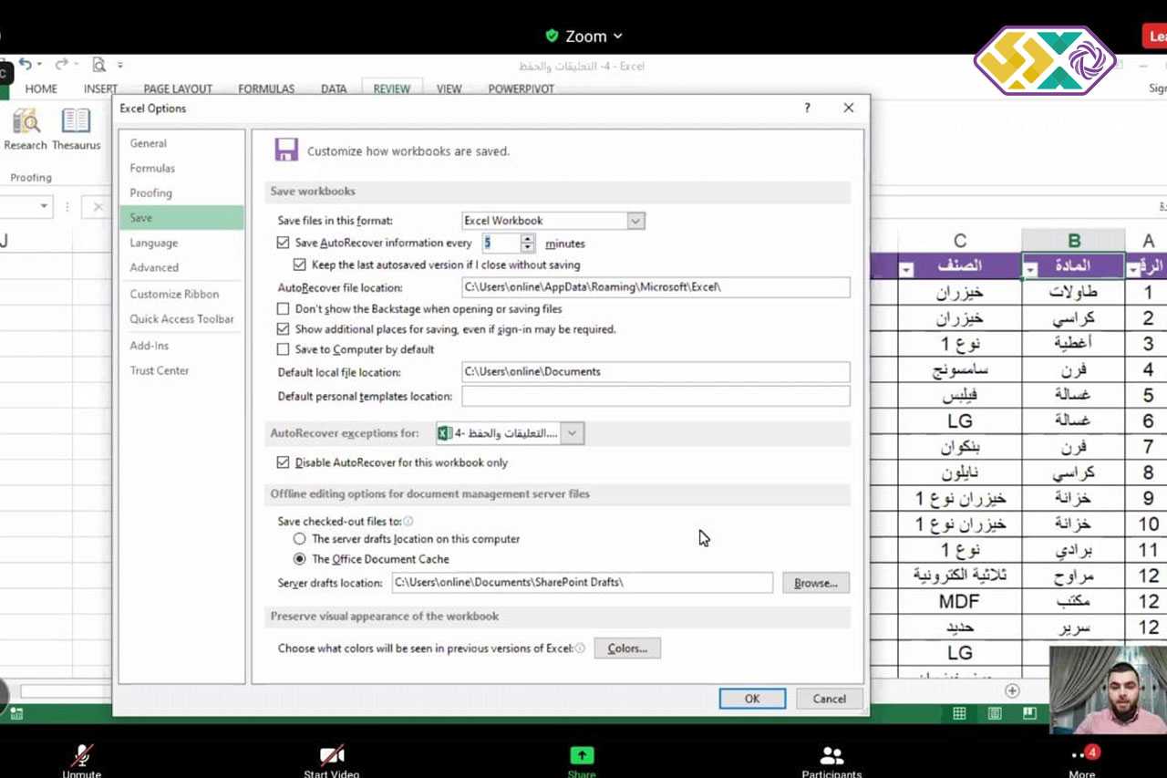Click the Unmute microphone icon
This screenshot has height=778, width=1167.
tap(82, 755)
